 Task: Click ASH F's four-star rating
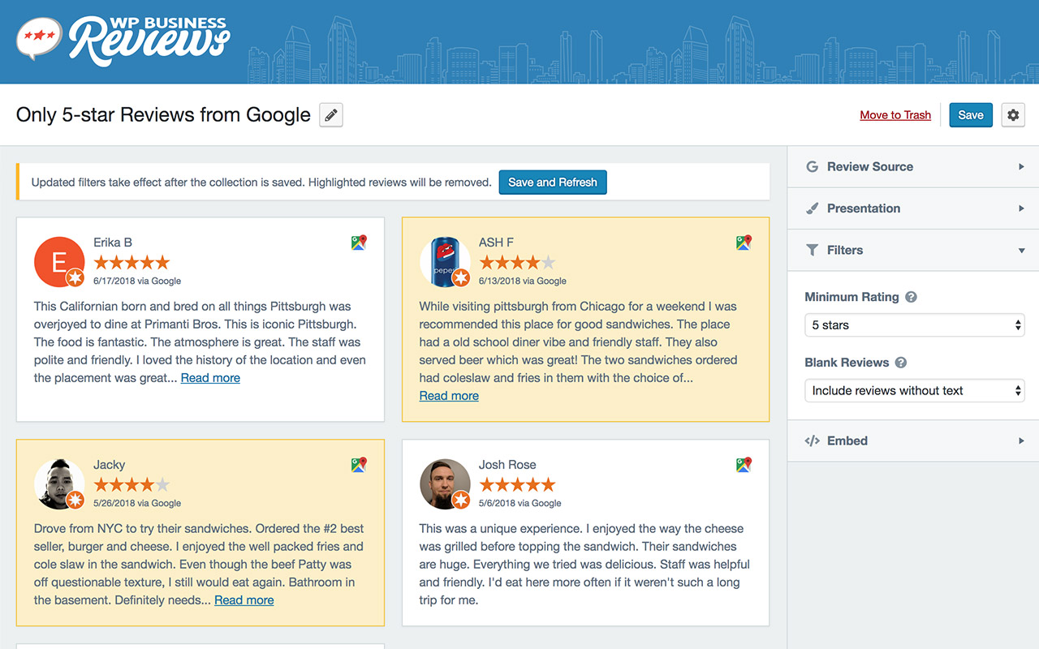517,262
